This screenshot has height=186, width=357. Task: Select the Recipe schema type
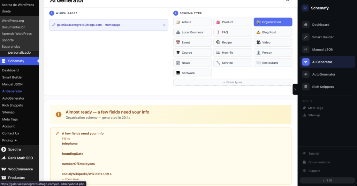click(x=233, y=42)
